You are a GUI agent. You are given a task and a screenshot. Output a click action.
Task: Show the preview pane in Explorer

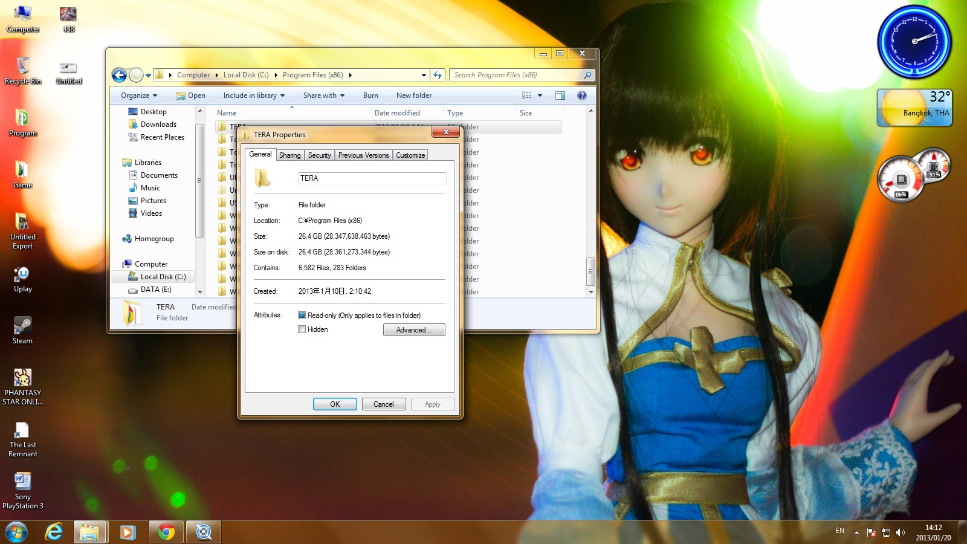coord(560,96)
